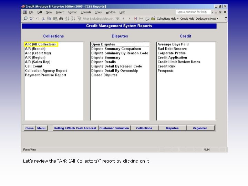Open the Records menu

pyautogui.click(x=86, y=12)
